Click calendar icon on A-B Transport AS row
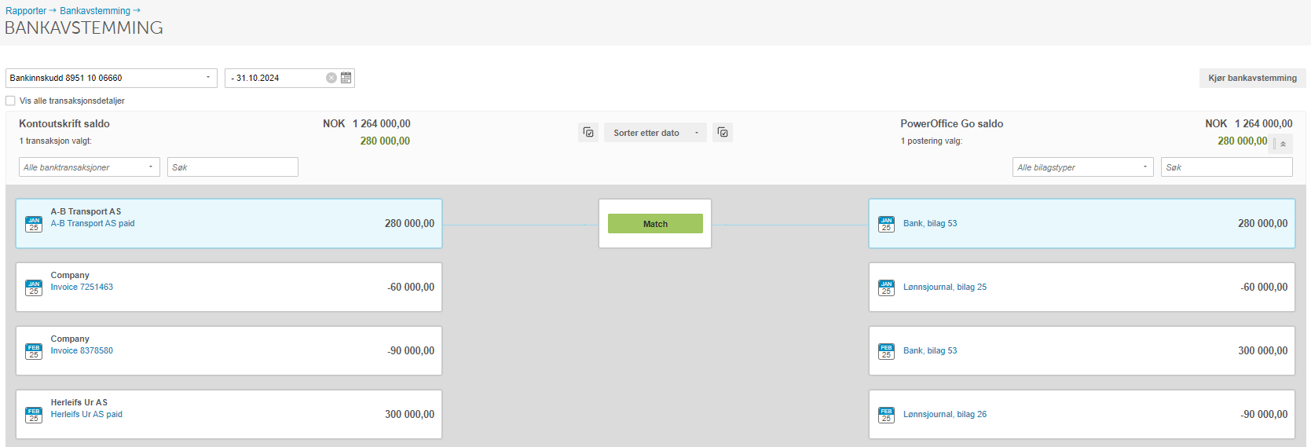1311x447 pixels. coord(34,224)
